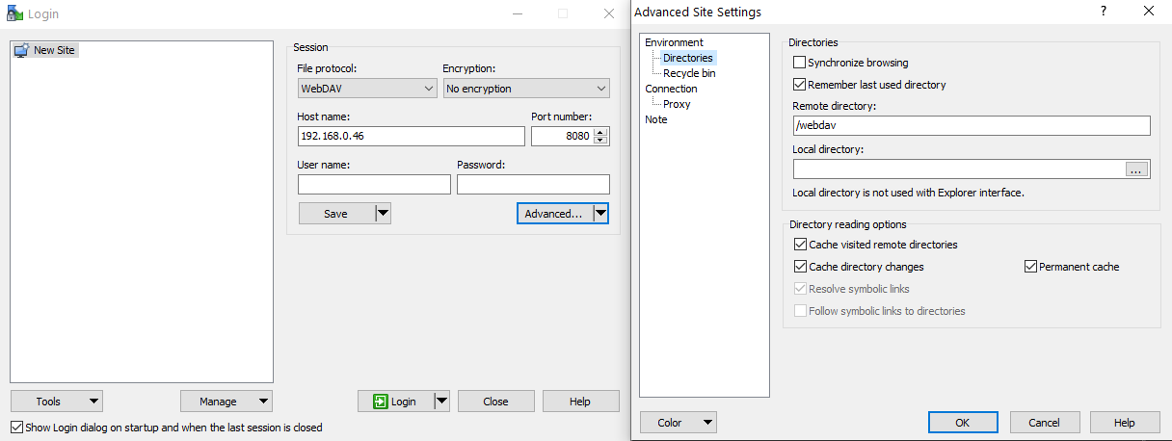Screen dimensions: 1172x441
Task: Expand the Encryption dropdown
Action: 526,89
